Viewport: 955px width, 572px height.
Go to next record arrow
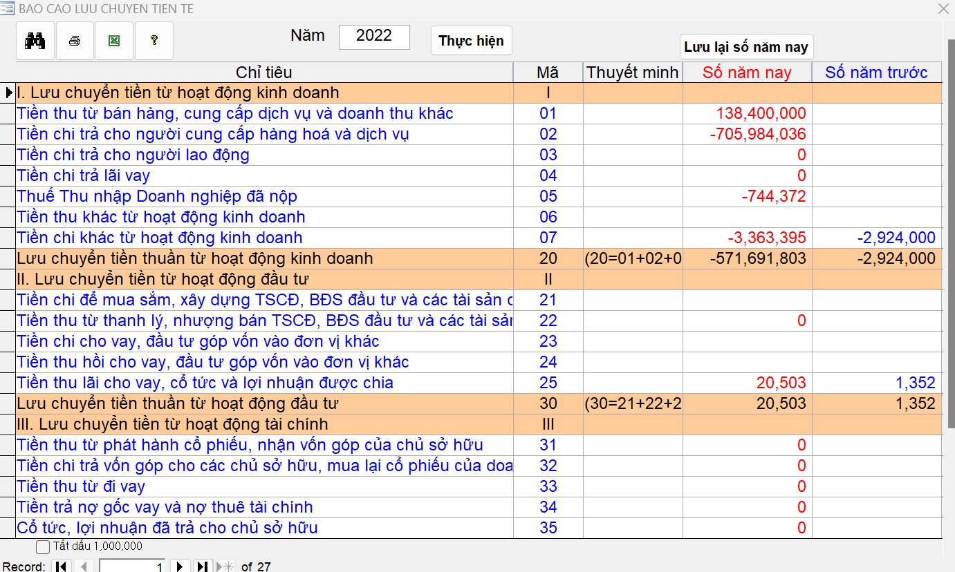(x=180, y=566)
